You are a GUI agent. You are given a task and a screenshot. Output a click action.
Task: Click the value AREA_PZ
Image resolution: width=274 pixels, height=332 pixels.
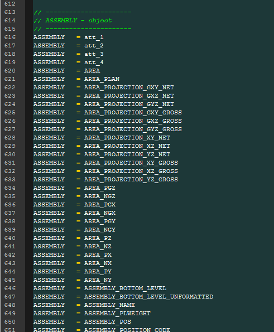point(98,238)
